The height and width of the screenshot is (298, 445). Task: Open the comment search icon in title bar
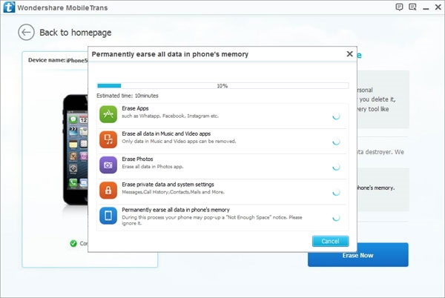pyautogui.click(x=412, y=7)
